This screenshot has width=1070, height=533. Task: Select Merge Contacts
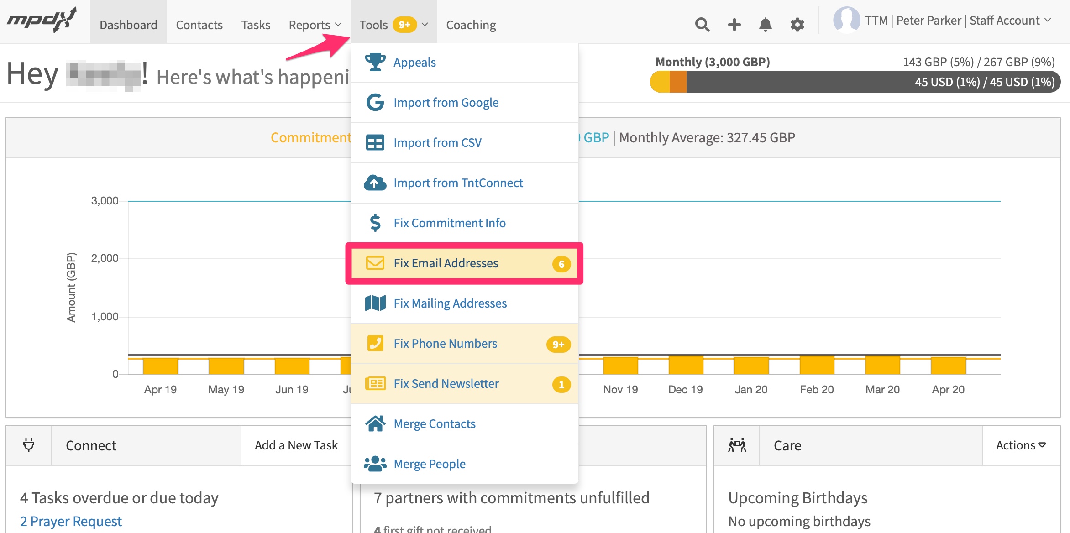point(464,424)
